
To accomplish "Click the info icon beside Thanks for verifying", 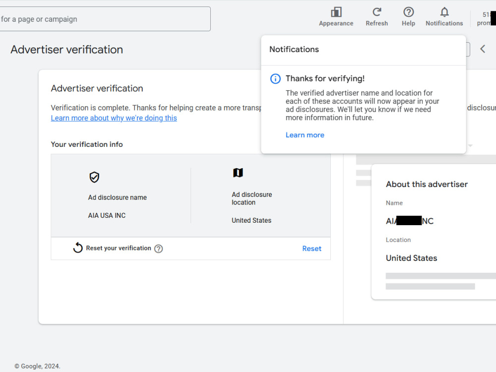I will [x=275, y=78].
